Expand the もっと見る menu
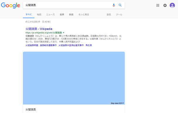Viewport: 178px width, 113px height. click(x=84, y=15)
